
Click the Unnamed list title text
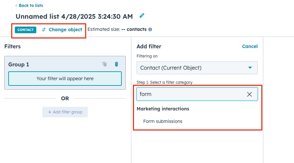(x=74, y=16)
